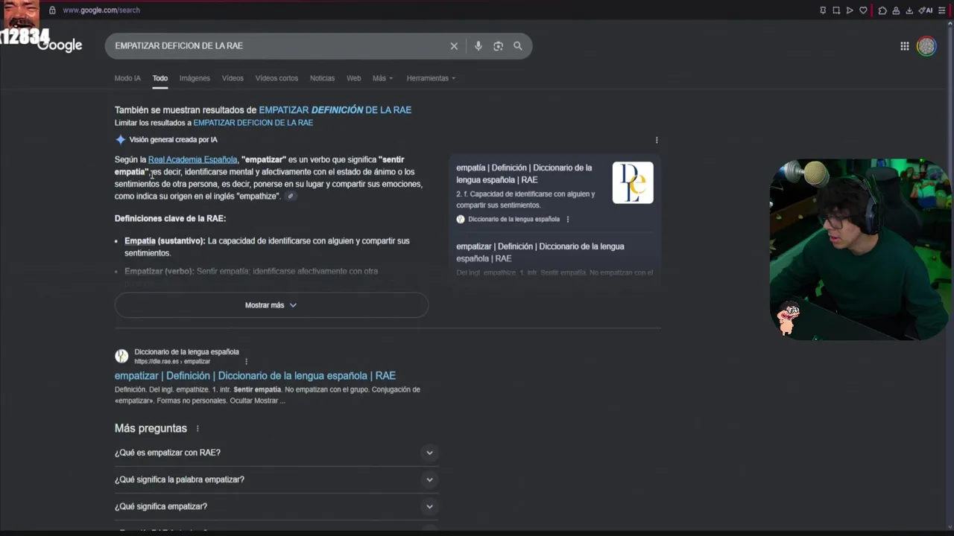Limit results to EMPATIZAR DEFICION DE LA RAE

coord(253,123)
